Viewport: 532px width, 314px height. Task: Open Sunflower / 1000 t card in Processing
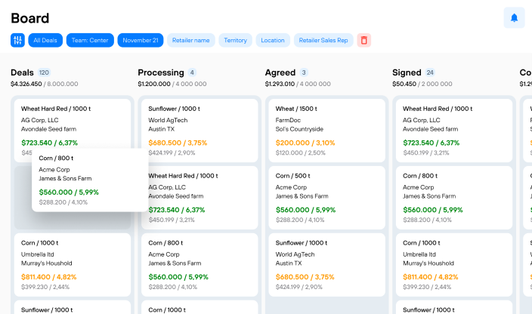[x=199, y=131]
